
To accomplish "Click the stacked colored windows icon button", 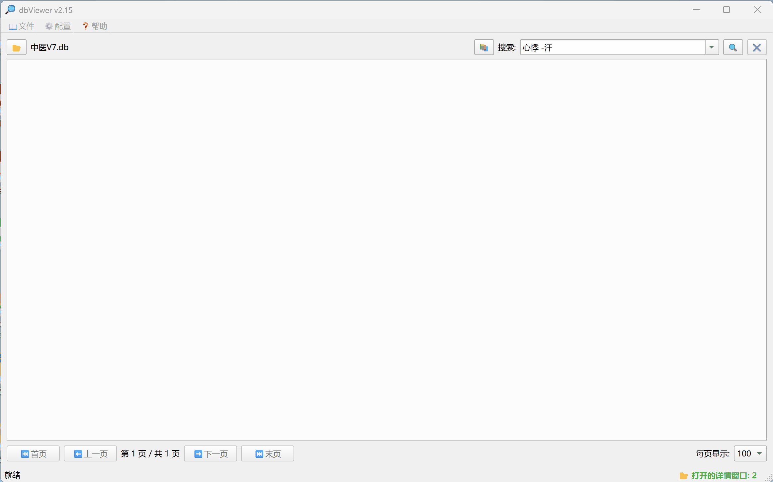I will tap(484, 47).
